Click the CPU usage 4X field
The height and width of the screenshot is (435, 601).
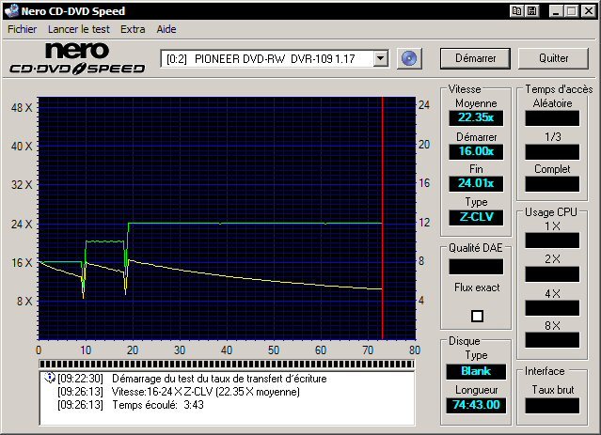coord(552,308)
